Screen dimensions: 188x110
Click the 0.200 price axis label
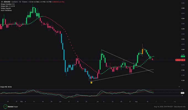click(x=183, y=49)
